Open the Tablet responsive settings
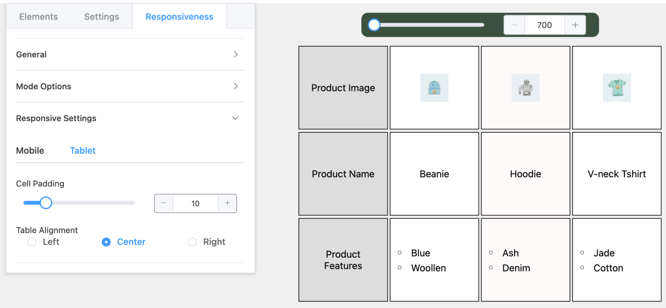666x308 pixels. [82, 151]
